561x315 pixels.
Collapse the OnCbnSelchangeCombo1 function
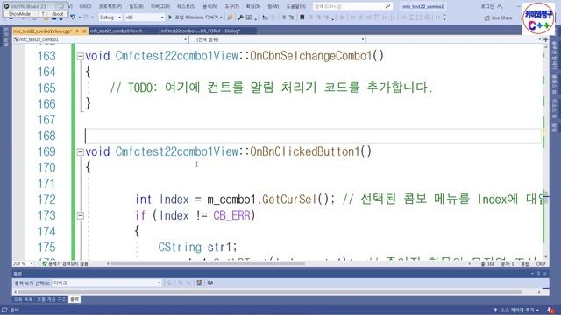point(80,56)
